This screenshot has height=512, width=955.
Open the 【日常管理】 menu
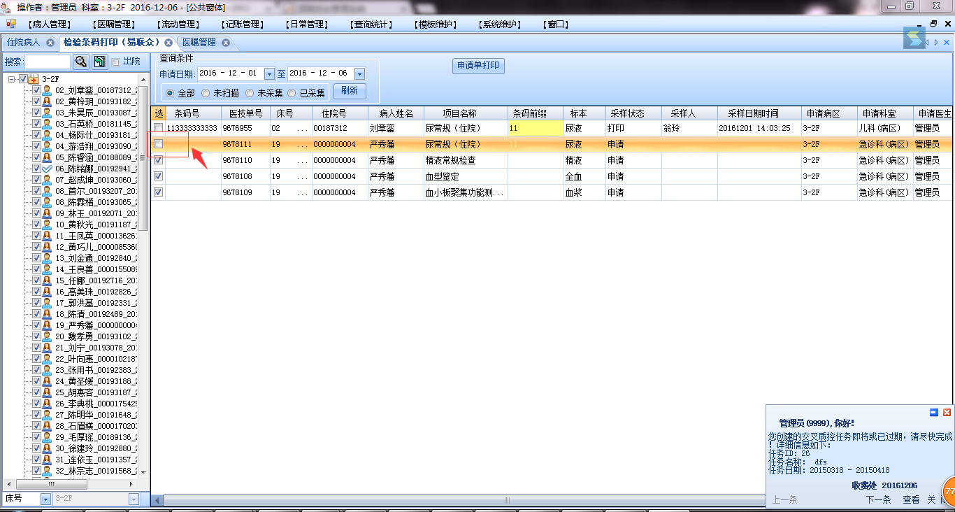click(306, 24)
